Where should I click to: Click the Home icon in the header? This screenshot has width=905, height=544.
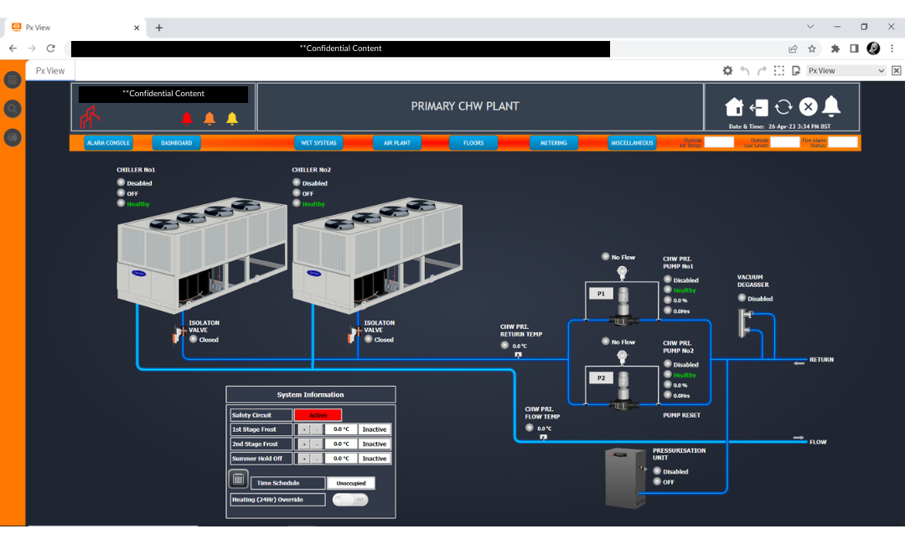click(x=734, y=107)
